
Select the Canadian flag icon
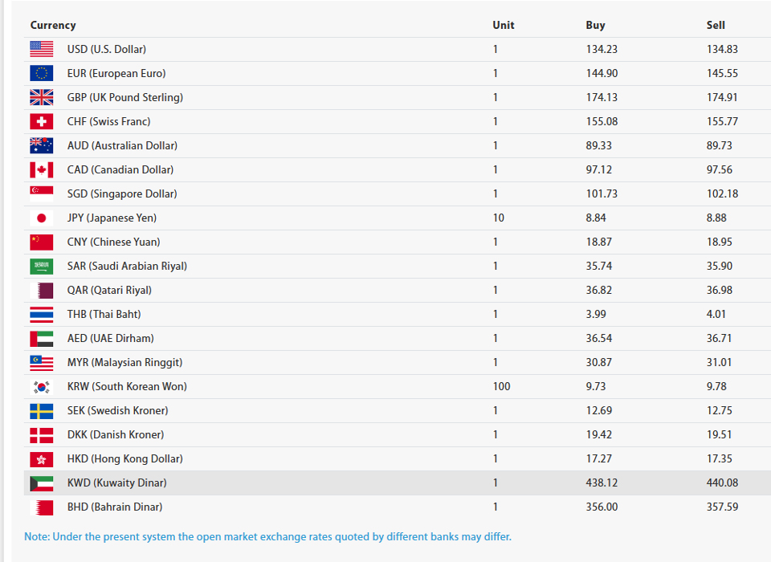41,169
